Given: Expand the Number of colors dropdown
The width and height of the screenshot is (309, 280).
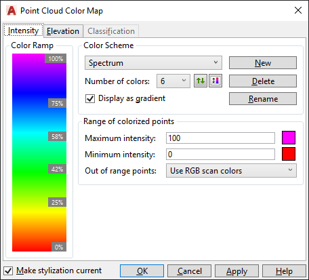Looking at the screenshot, I should click(173, 81).
